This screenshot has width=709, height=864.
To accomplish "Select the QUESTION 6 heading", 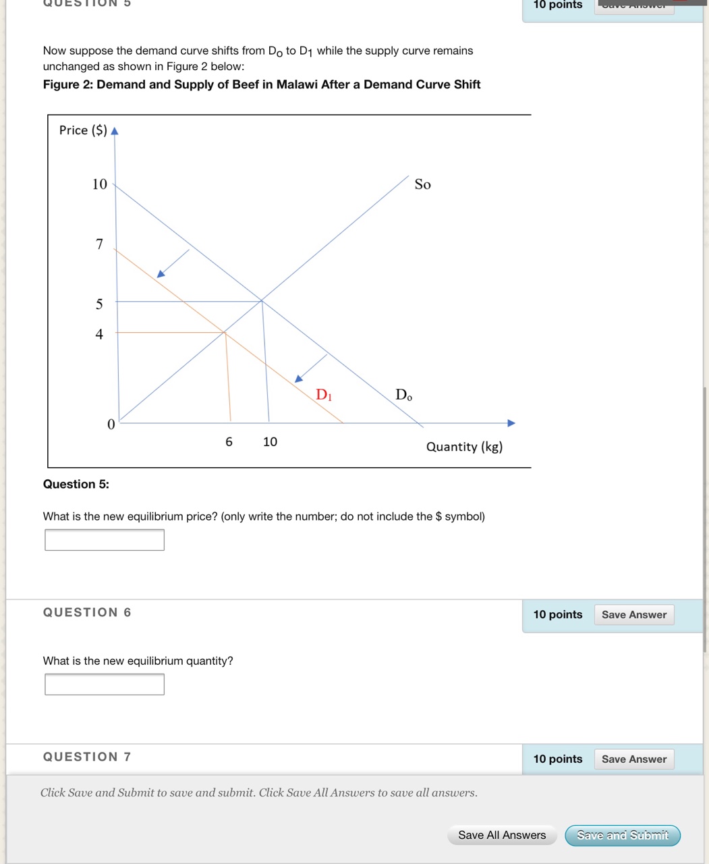I will point(86,612).
